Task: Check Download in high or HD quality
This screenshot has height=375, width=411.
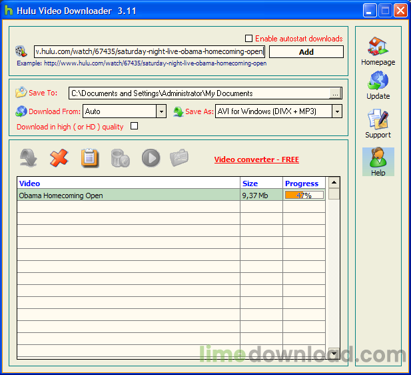Action: pyautogui.click(x=134, y=126)
